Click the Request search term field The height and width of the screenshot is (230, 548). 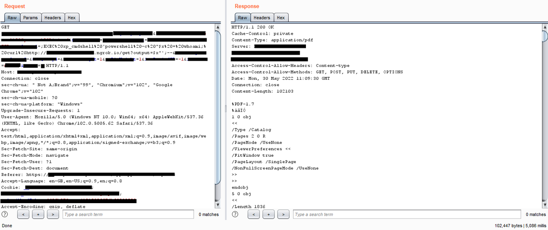128,214
